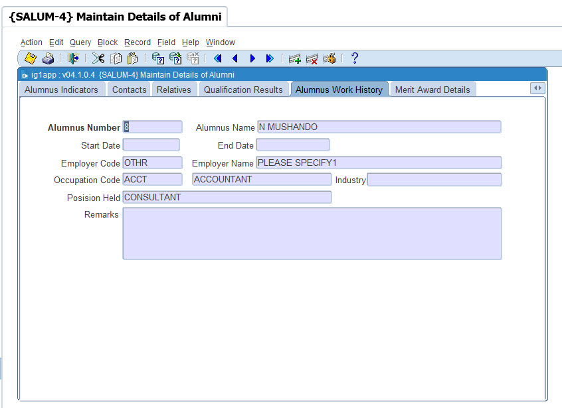Click the Save icon in toolbar
562x408 pixels.
pos(31,58)
